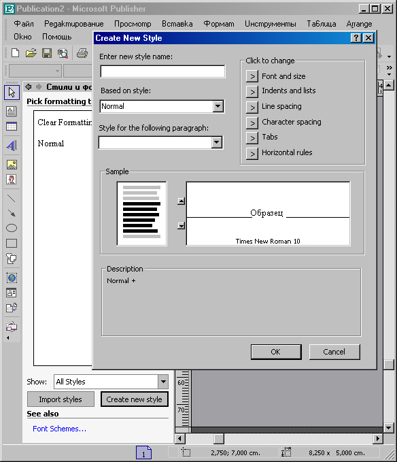Expand Indents and lists options
The image size is (397, 462).
pos(252,92)
